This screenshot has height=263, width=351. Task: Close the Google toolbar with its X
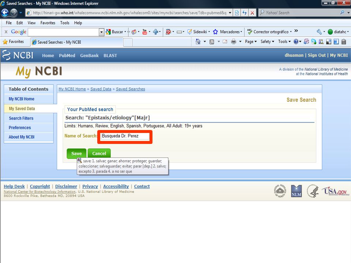tap(6, 32)
